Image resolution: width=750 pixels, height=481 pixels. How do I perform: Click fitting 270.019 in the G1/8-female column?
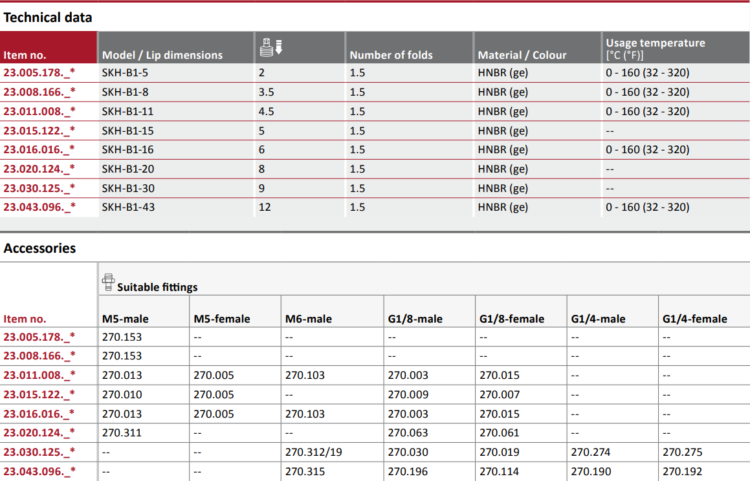(x=500, y=452)
